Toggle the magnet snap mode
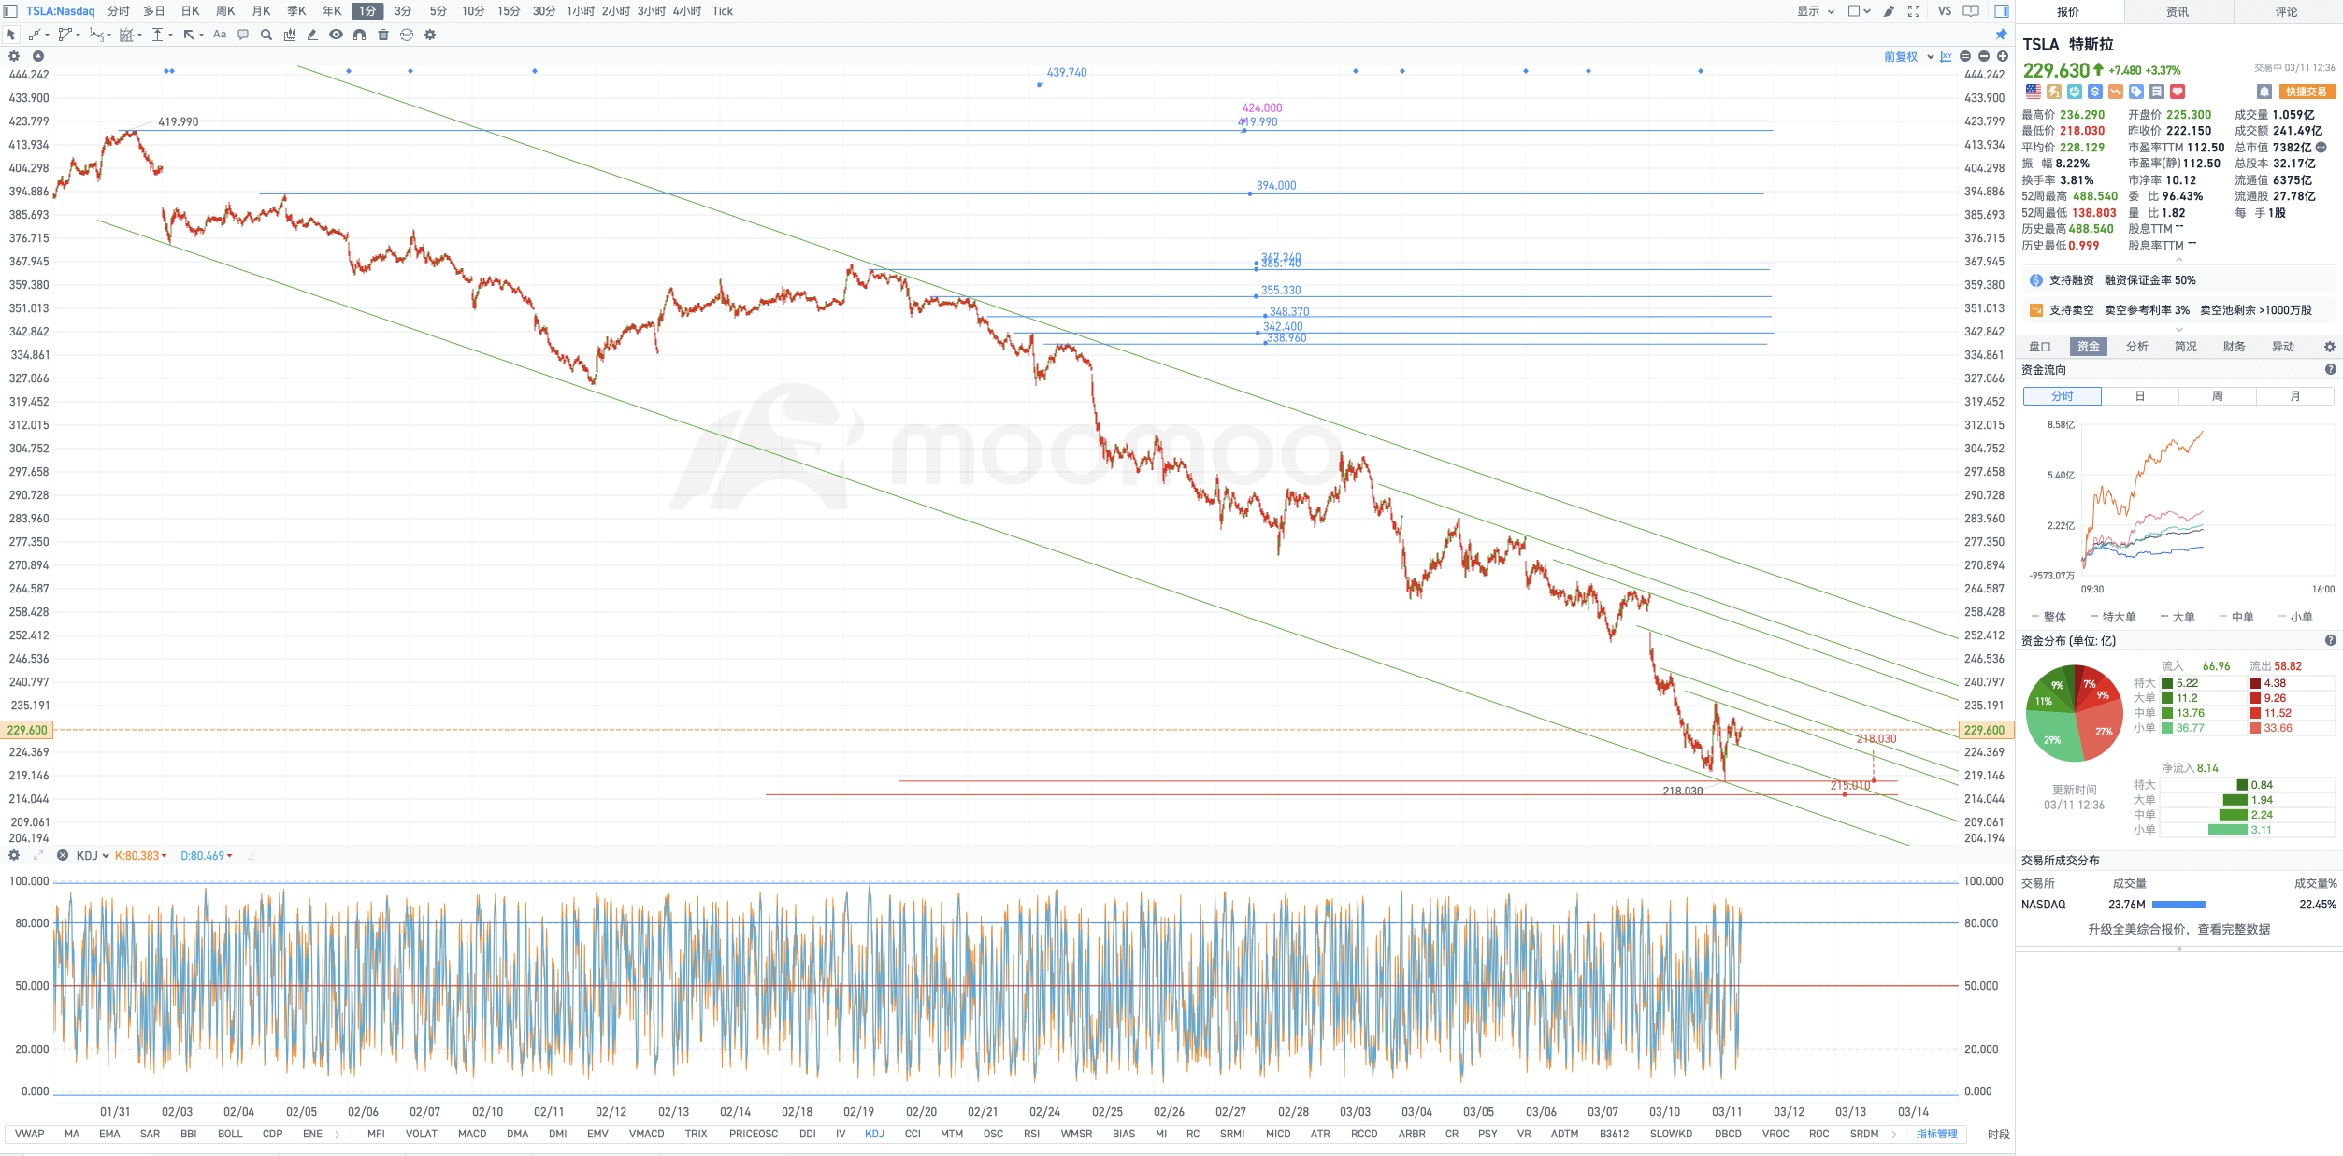 pyautogui.click(x=359, y=35)
